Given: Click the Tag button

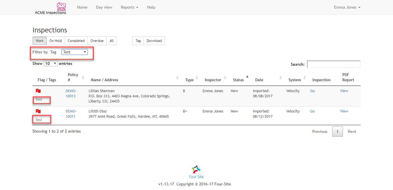Looking at the screenshot, I should pyautogui.click(x=138, y=41).
